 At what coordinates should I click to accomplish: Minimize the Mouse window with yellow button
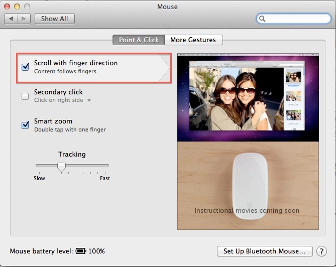coord(17,7)
